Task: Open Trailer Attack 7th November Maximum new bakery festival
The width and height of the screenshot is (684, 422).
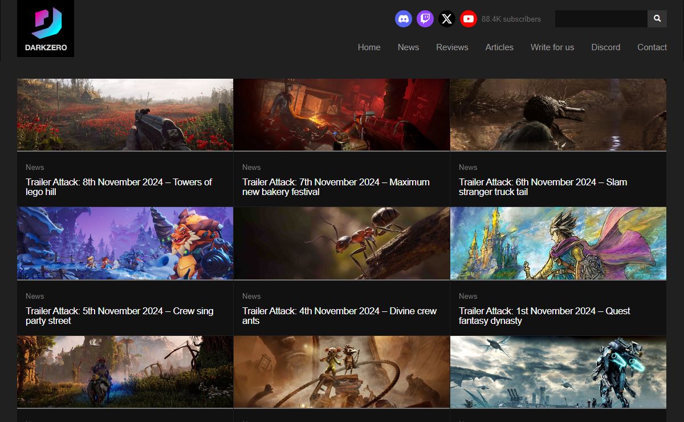Action: pos(336,187)
